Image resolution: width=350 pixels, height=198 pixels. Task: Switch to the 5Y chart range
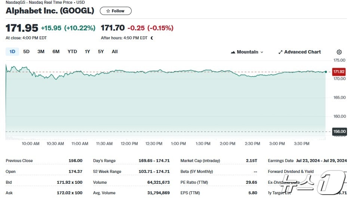101,52
